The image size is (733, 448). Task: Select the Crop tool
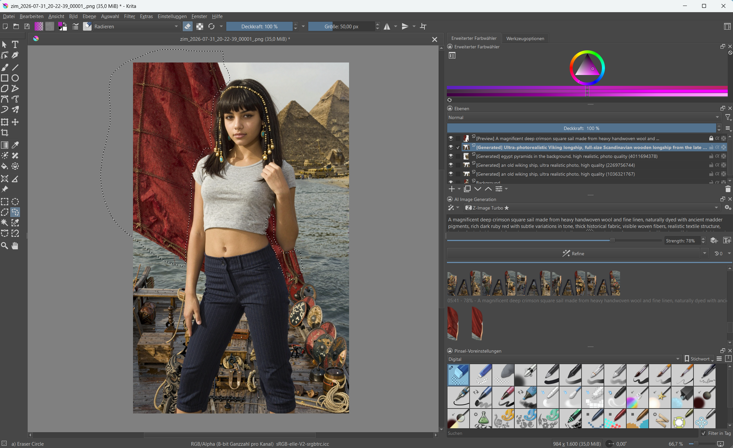tap(5, 133)
